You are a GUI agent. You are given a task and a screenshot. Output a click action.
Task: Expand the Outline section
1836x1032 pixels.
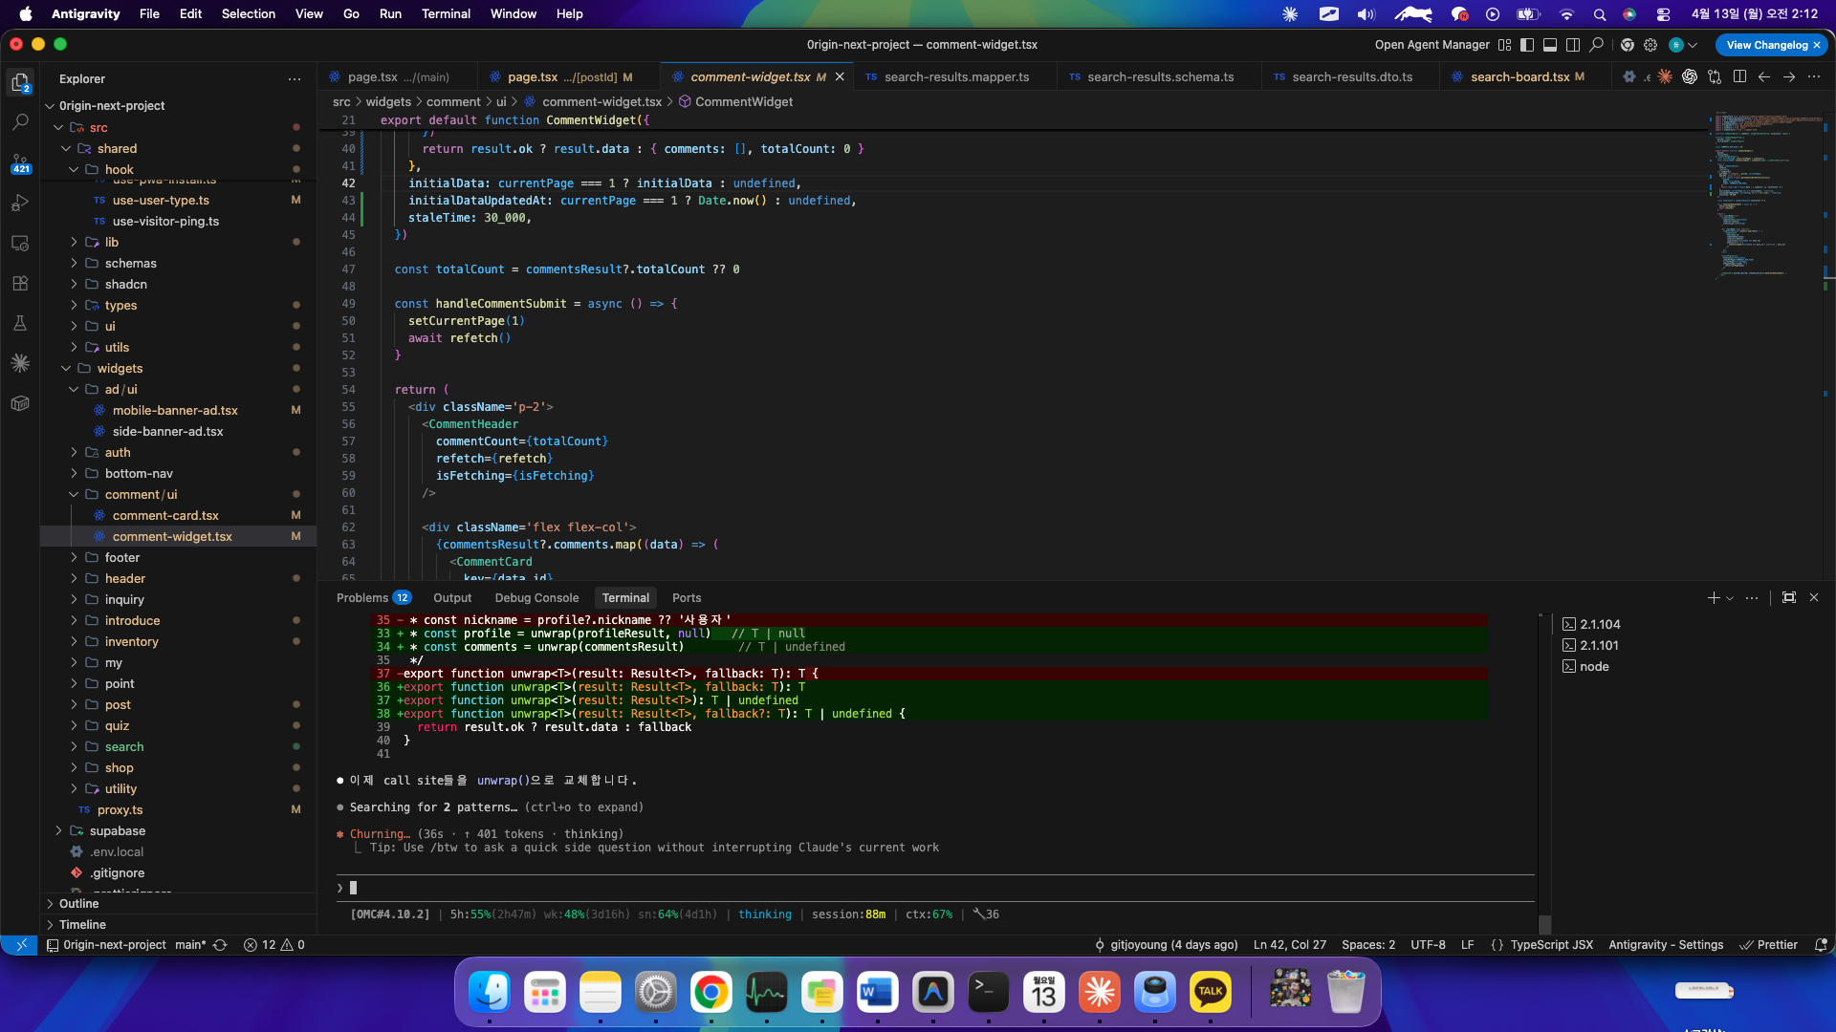pos(78,903)
